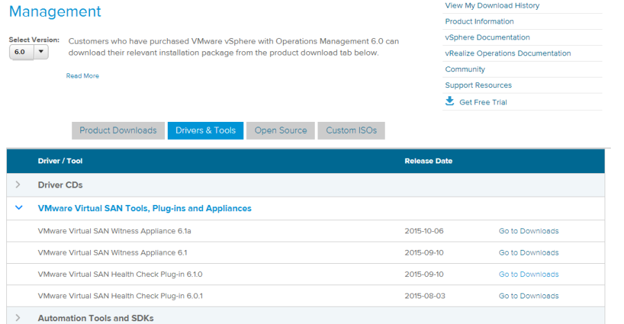Go to Downloads for Witness Appliance 6.1a
The width and height of the screenshot is (624, 324).
pos(528,231)
